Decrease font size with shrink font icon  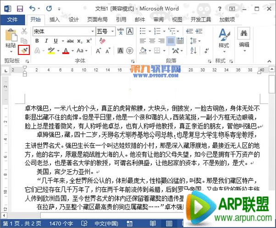click(108, 51)
